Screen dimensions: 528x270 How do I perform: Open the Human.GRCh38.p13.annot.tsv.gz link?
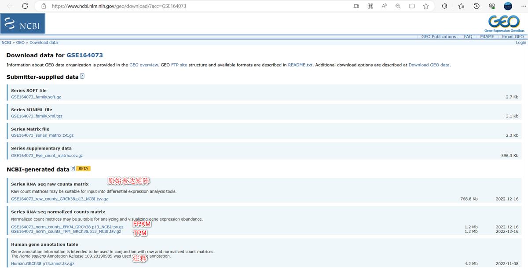[43, 264]
